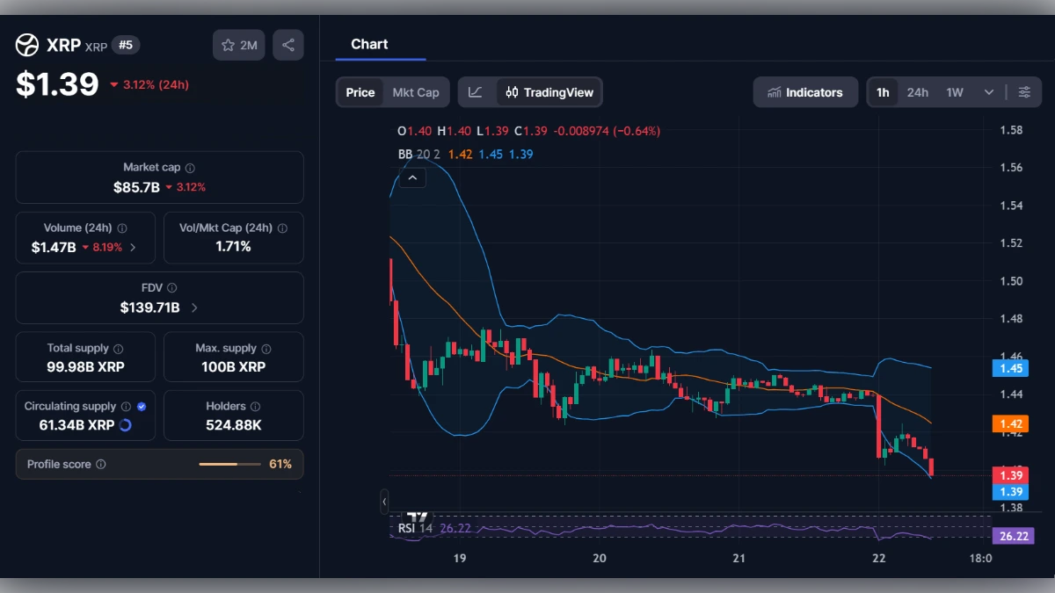Switch to the 24h timeframe tab
Image resolution: width=1055 pixels, height=593 pixels.
tap(917, 91)
